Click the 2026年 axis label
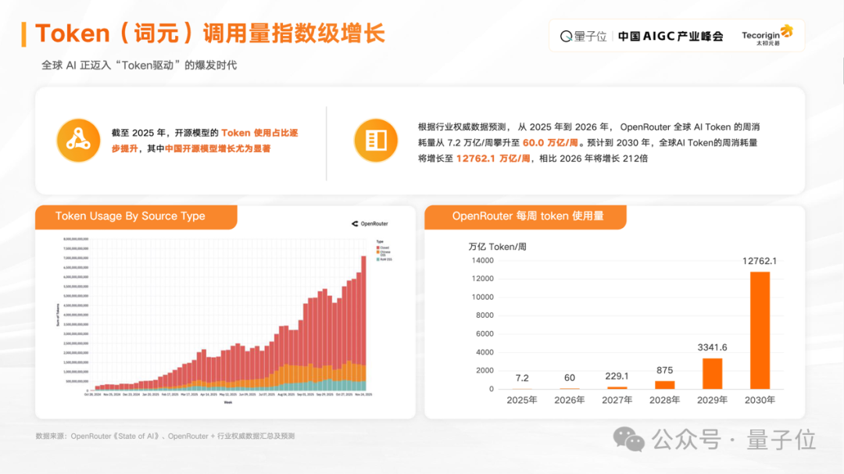 pyautogui.click(x=570, y=400)
